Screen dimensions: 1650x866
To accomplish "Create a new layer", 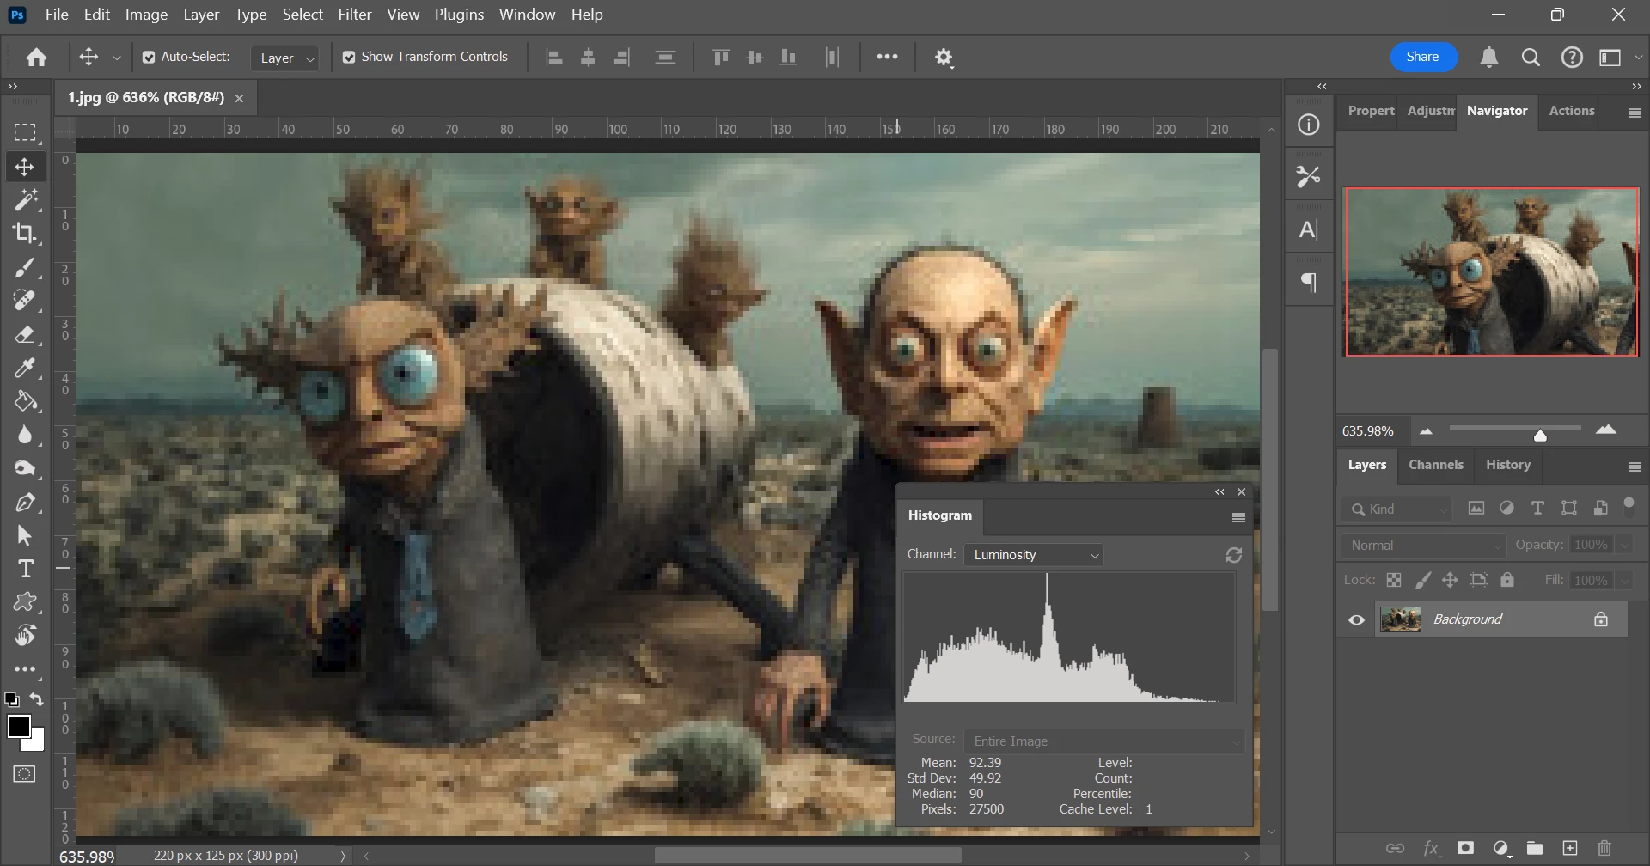I will pyautogui.click(x=1570, y=849).
